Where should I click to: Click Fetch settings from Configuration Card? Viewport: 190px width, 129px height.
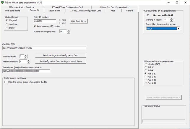(x=61, y=55)
